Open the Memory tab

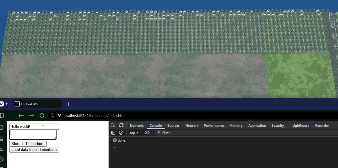236,126
